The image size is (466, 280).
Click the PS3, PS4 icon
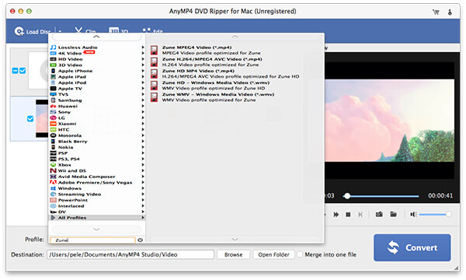pyautogui.click(x=53, y=159)
